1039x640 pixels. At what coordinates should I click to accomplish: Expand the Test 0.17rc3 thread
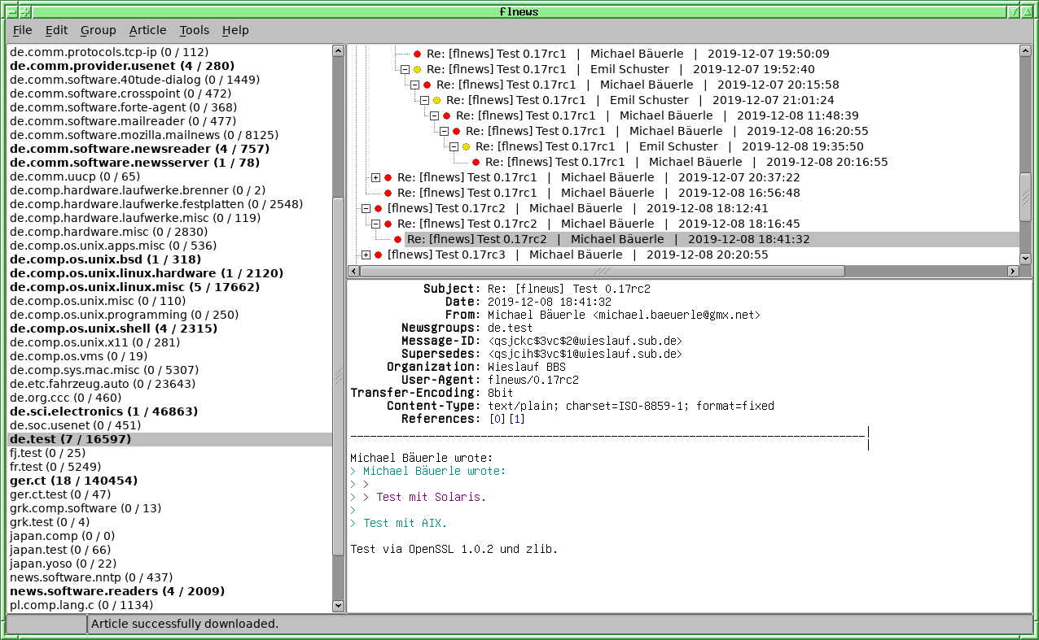click(366, 255)
